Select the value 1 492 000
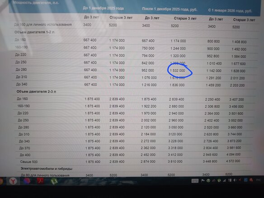This screenshot has height=198, width=264. [x=239, y=49]
